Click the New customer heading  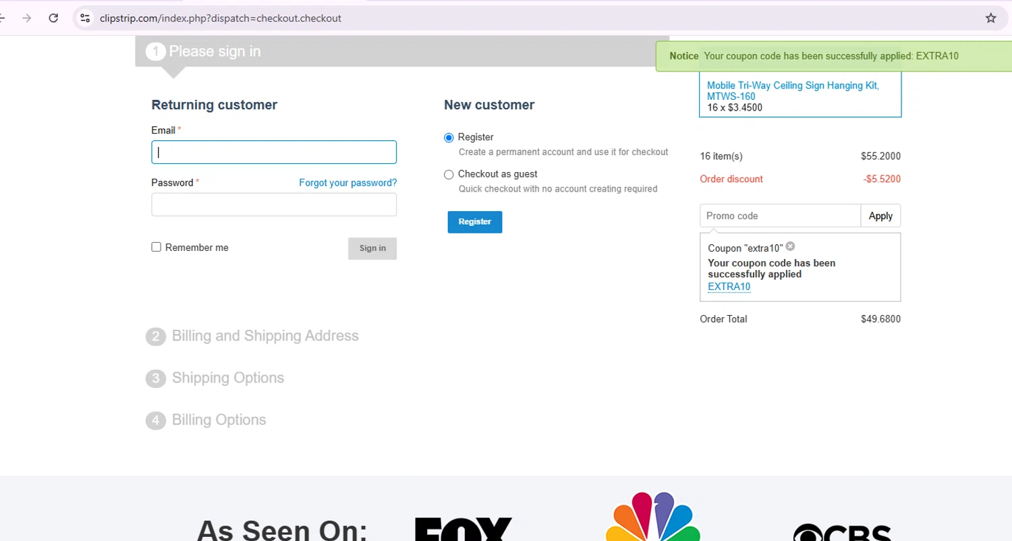[489, 105]
